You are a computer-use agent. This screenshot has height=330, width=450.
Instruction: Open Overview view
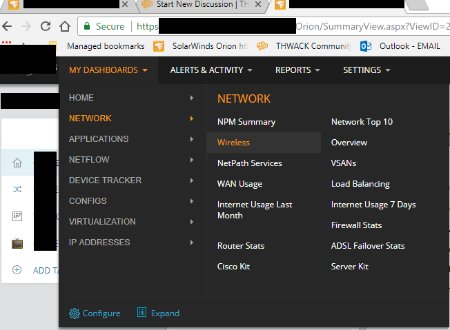click(349, 143)
